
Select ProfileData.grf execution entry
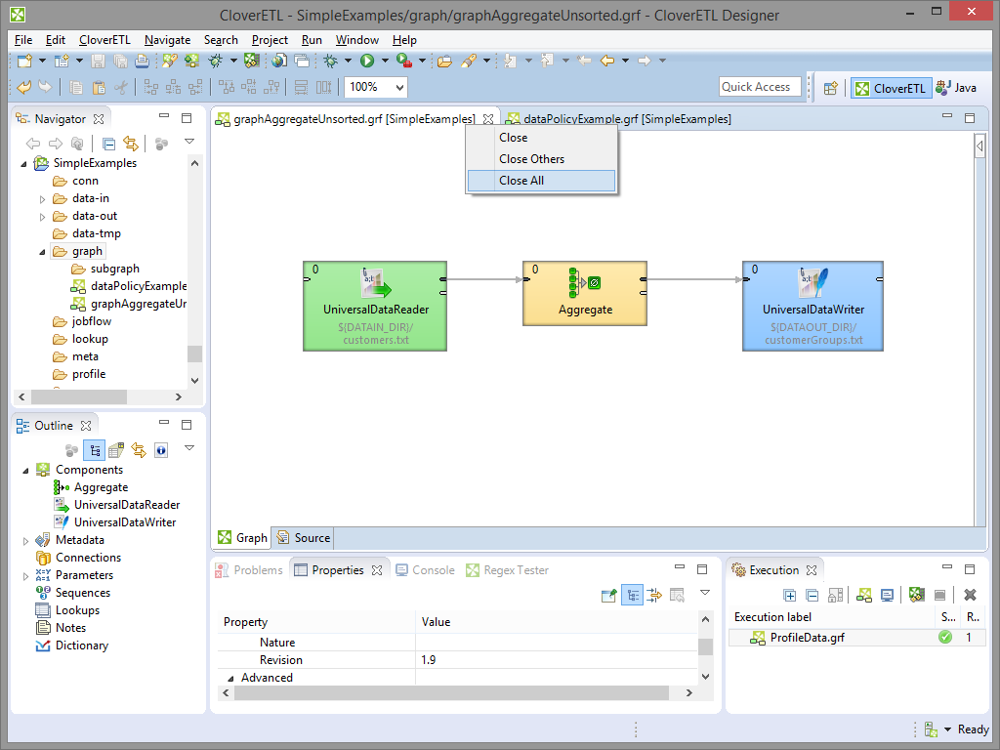click(x=809, y=638)
